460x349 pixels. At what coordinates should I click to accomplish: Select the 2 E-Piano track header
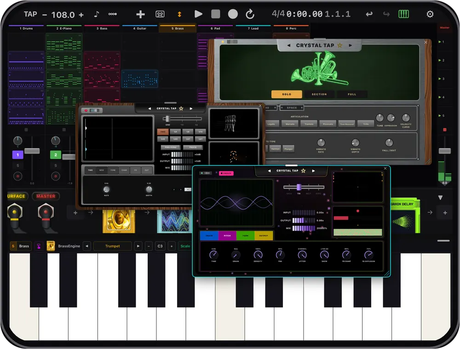tap(64, 28)
